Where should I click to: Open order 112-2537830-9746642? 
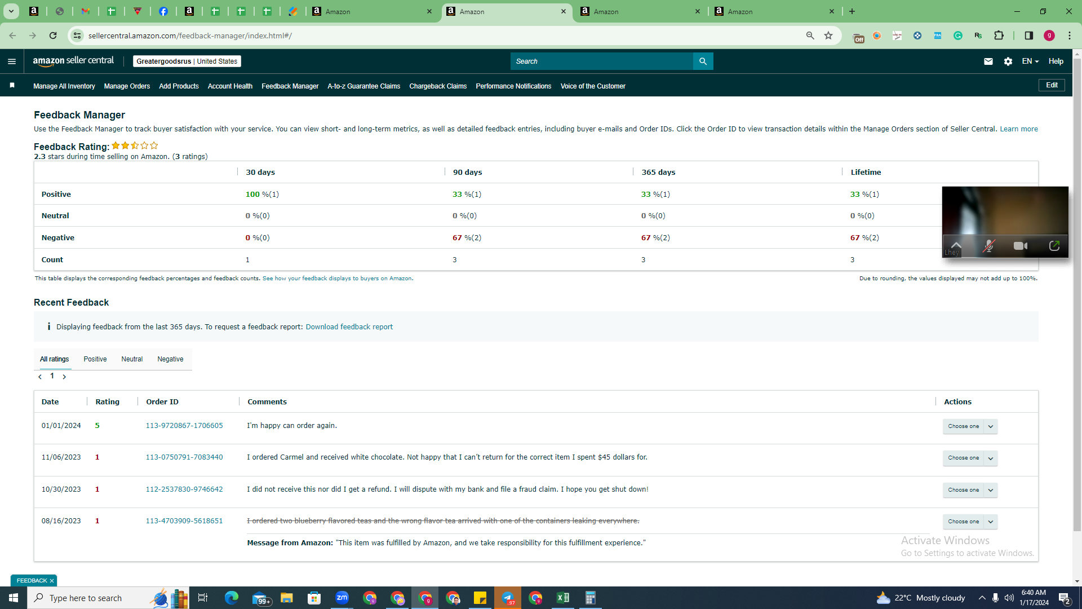[184, 489]
